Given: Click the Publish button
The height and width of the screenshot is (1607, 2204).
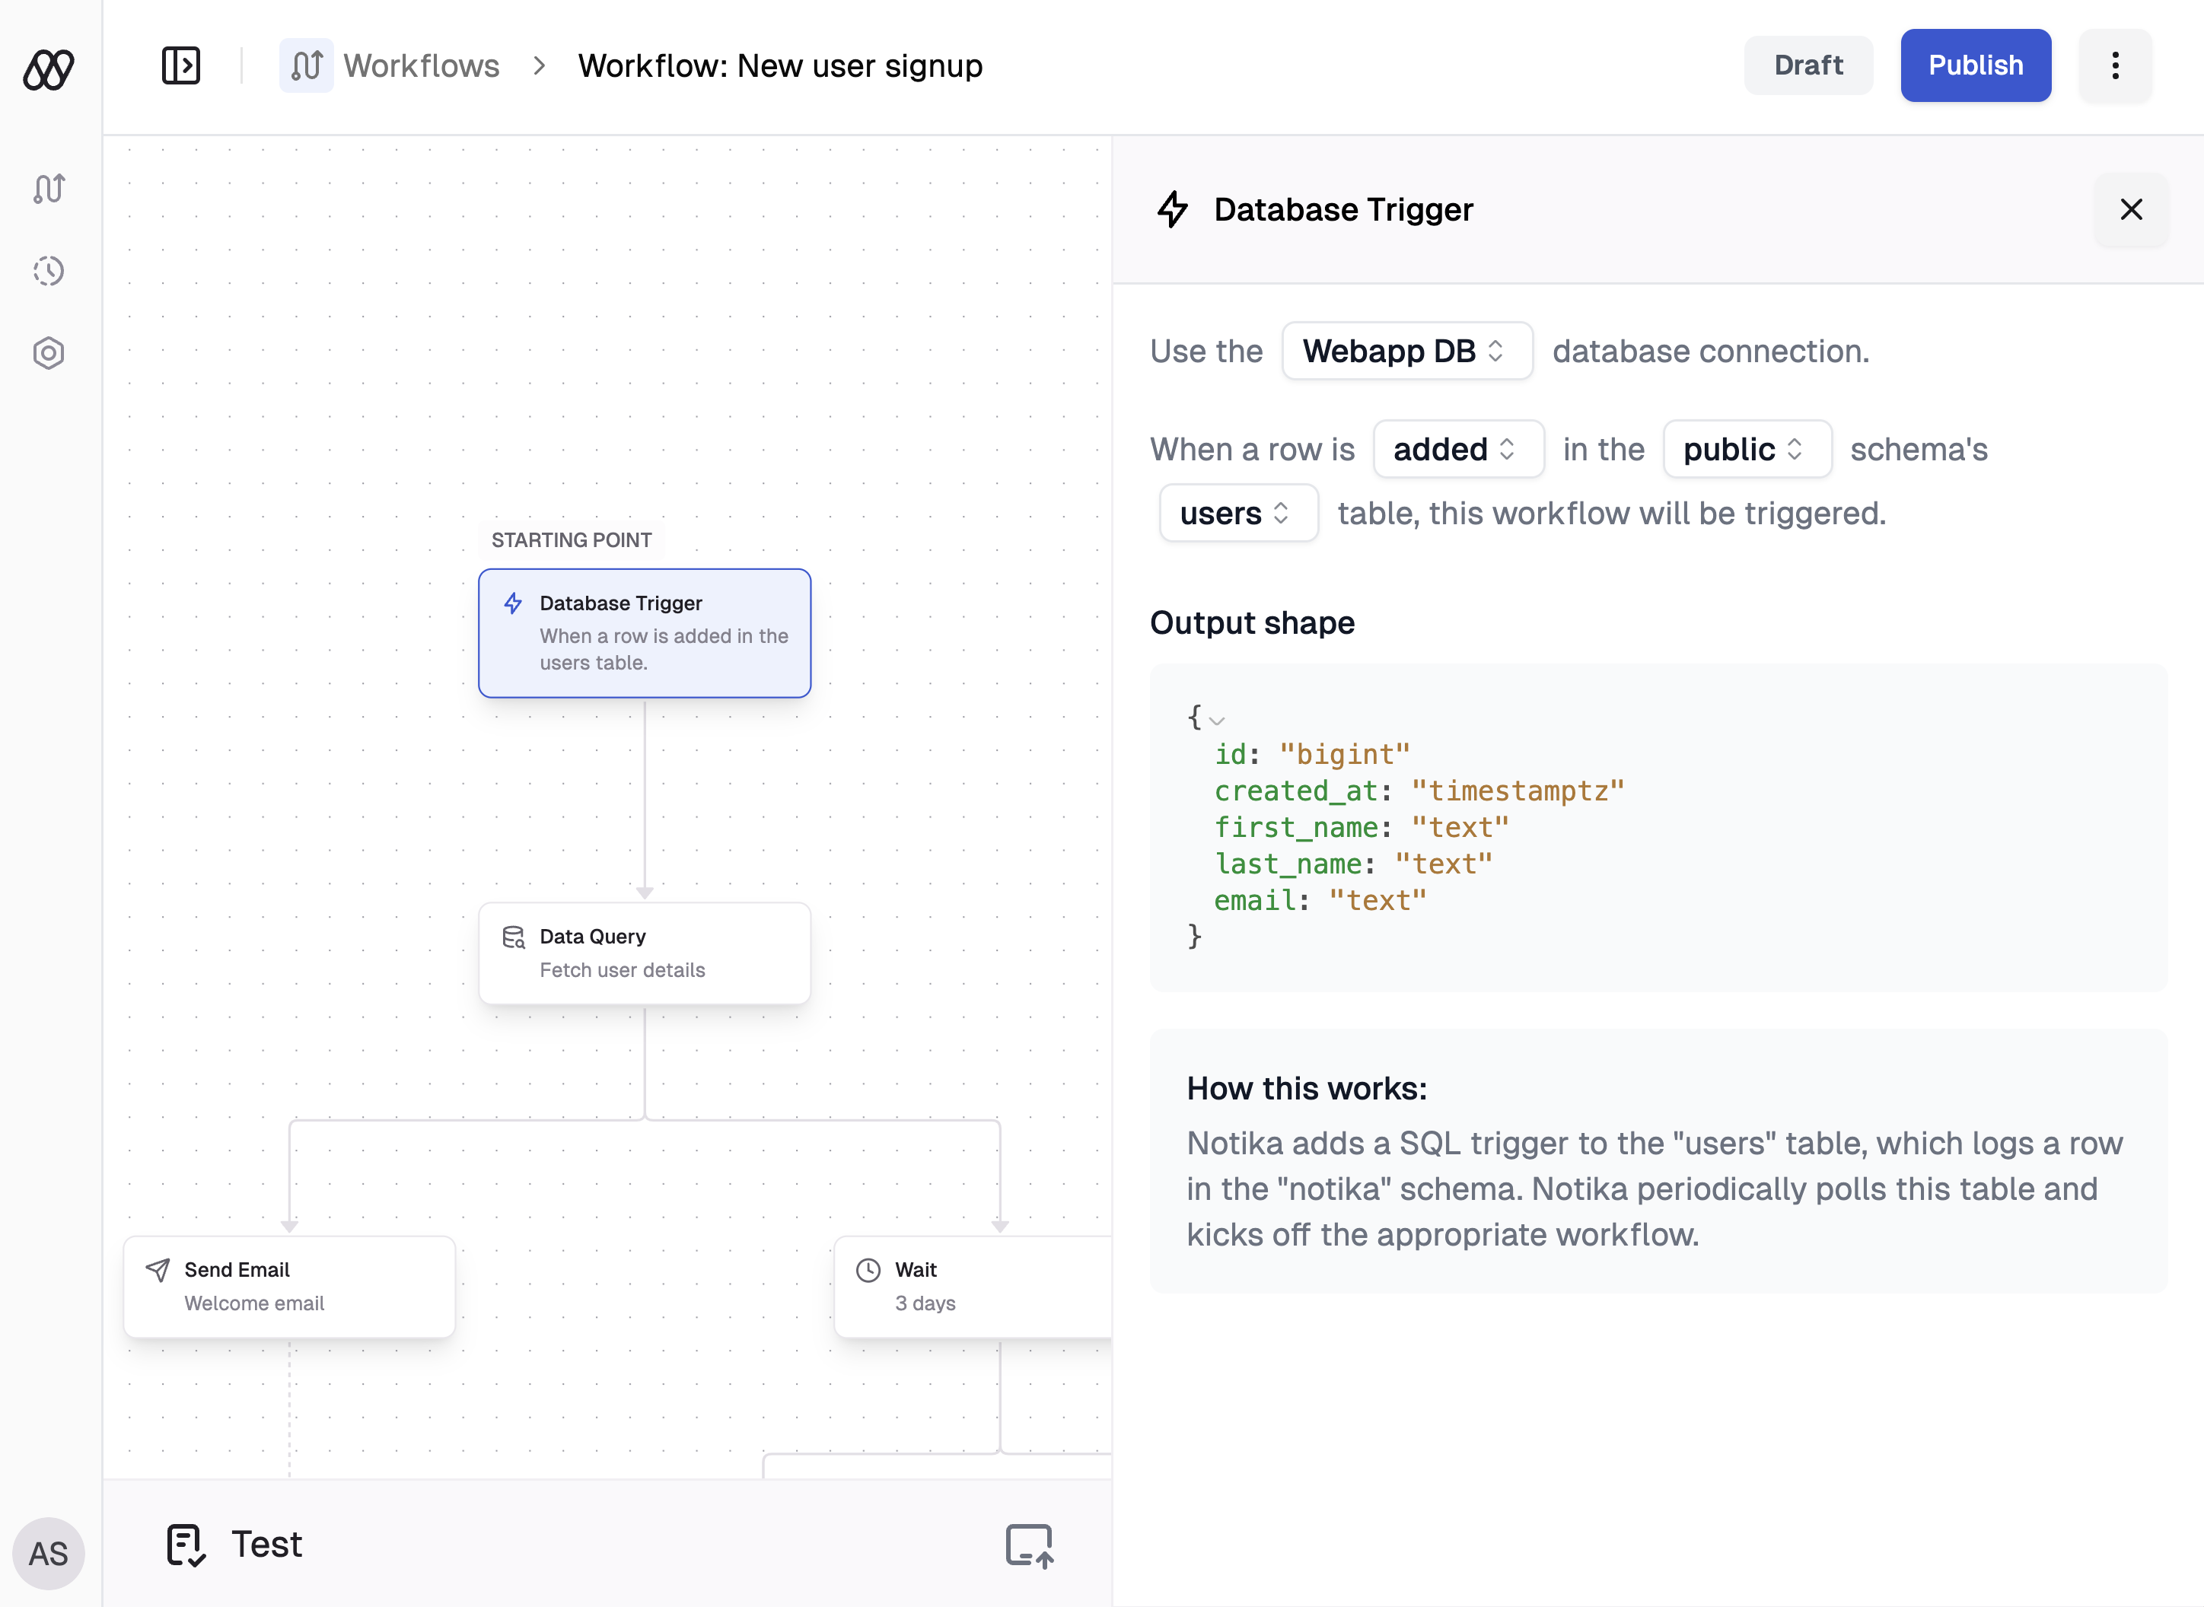Looking at the screenshot, I should click(1976, 65).
